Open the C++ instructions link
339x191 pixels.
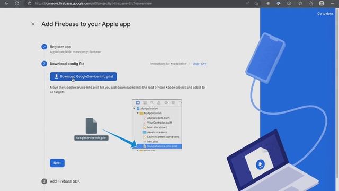point(203,64)
